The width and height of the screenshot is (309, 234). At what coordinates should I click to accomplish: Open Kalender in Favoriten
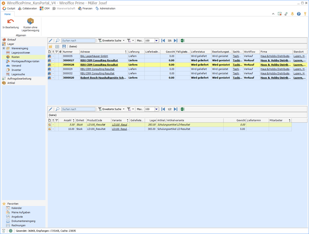[x=16, y=208]
